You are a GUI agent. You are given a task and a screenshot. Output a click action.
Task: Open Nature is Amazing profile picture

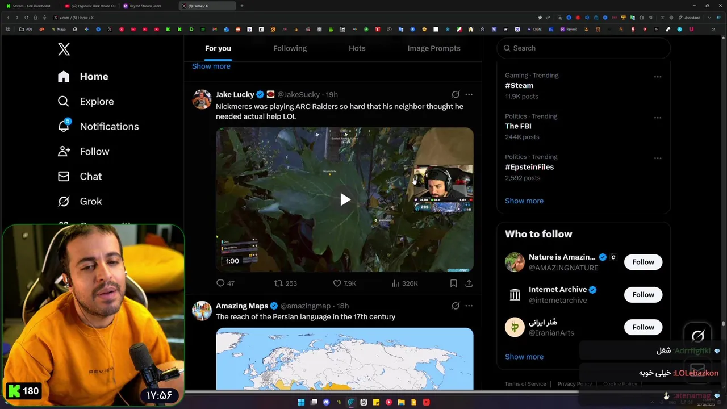click(x=515, y=262)
